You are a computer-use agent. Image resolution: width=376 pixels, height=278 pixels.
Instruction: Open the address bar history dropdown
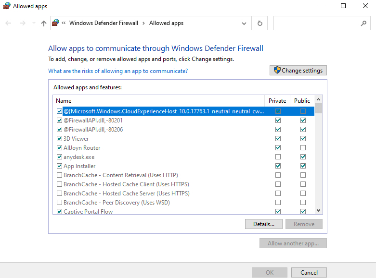coord(244,23)
